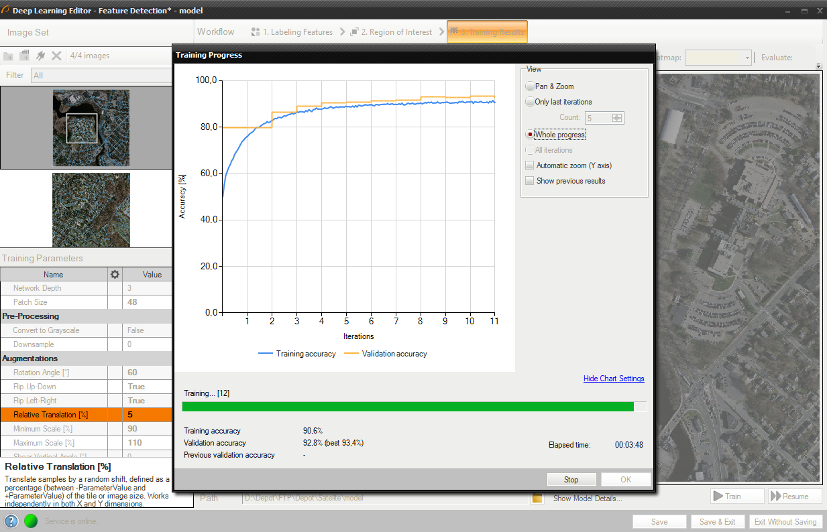Check Show previous results option
Screen dimensions: 827x532
pyautogui.click(x=530, y=181)
